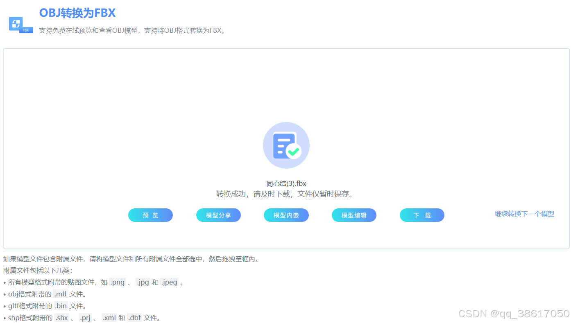The image size is (571, 323).
Task: Open the 模型编辑 model editor
Action: tap(354, 215)
